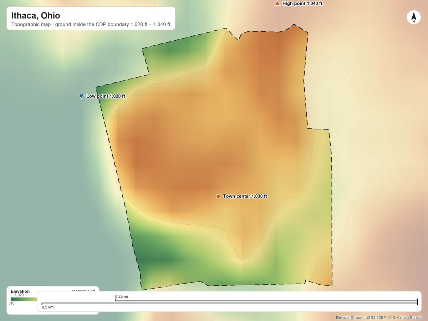Click the elevation legend color gradient bar
The width and height of the screenshot is (428, 321).
[x=24, y=299]
